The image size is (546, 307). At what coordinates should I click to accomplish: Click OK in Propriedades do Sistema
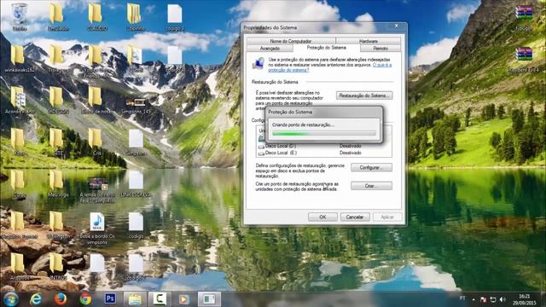point(322,217)
